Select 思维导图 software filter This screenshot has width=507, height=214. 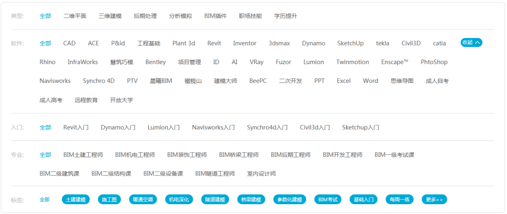402,81
